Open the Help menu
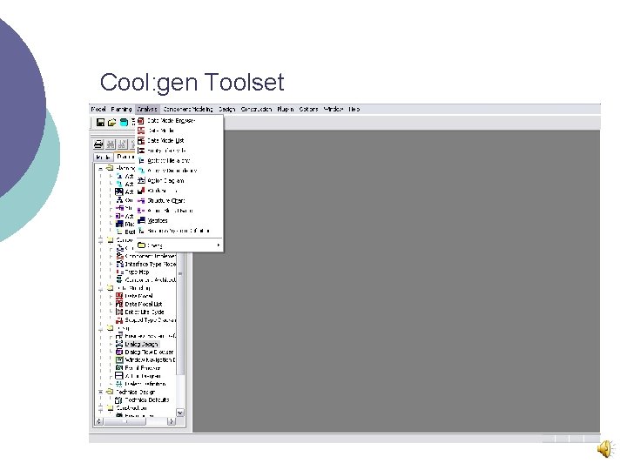 [x=354, y=109]
